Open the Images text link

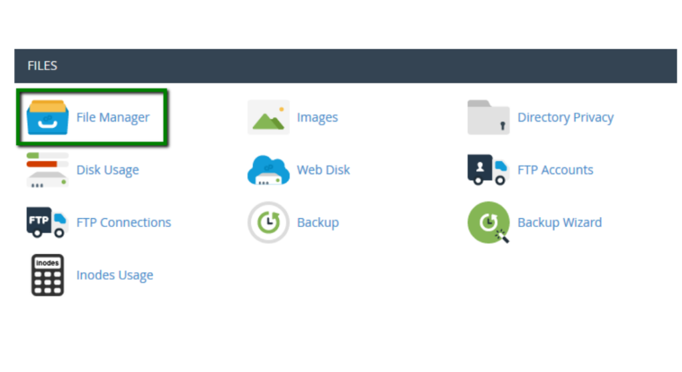[x=317, y=118]
